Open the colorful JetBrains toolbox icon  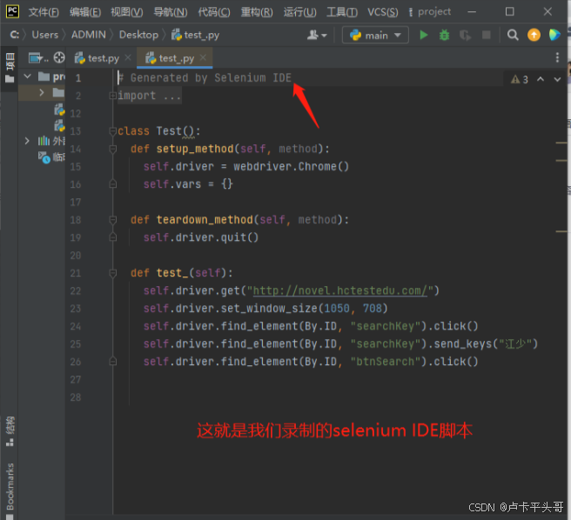pos(554,35)
